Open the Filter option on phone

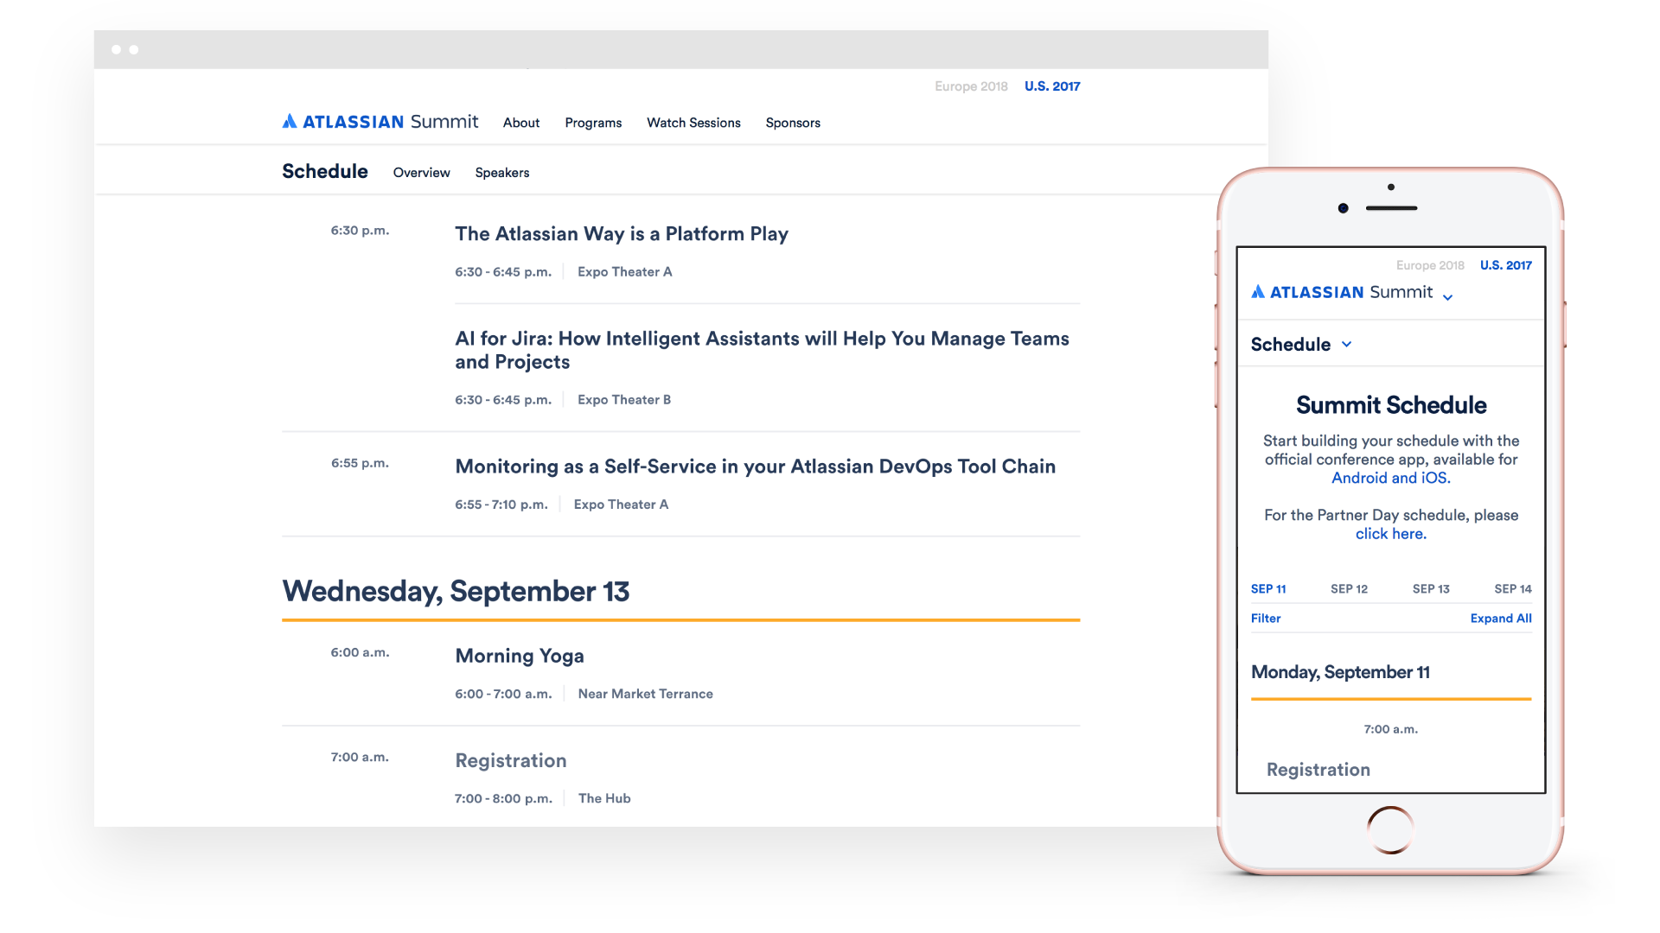tap(1266, 619)
